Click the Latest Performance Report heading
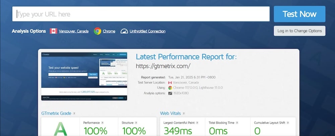335x136 pixels. point(186,57)
